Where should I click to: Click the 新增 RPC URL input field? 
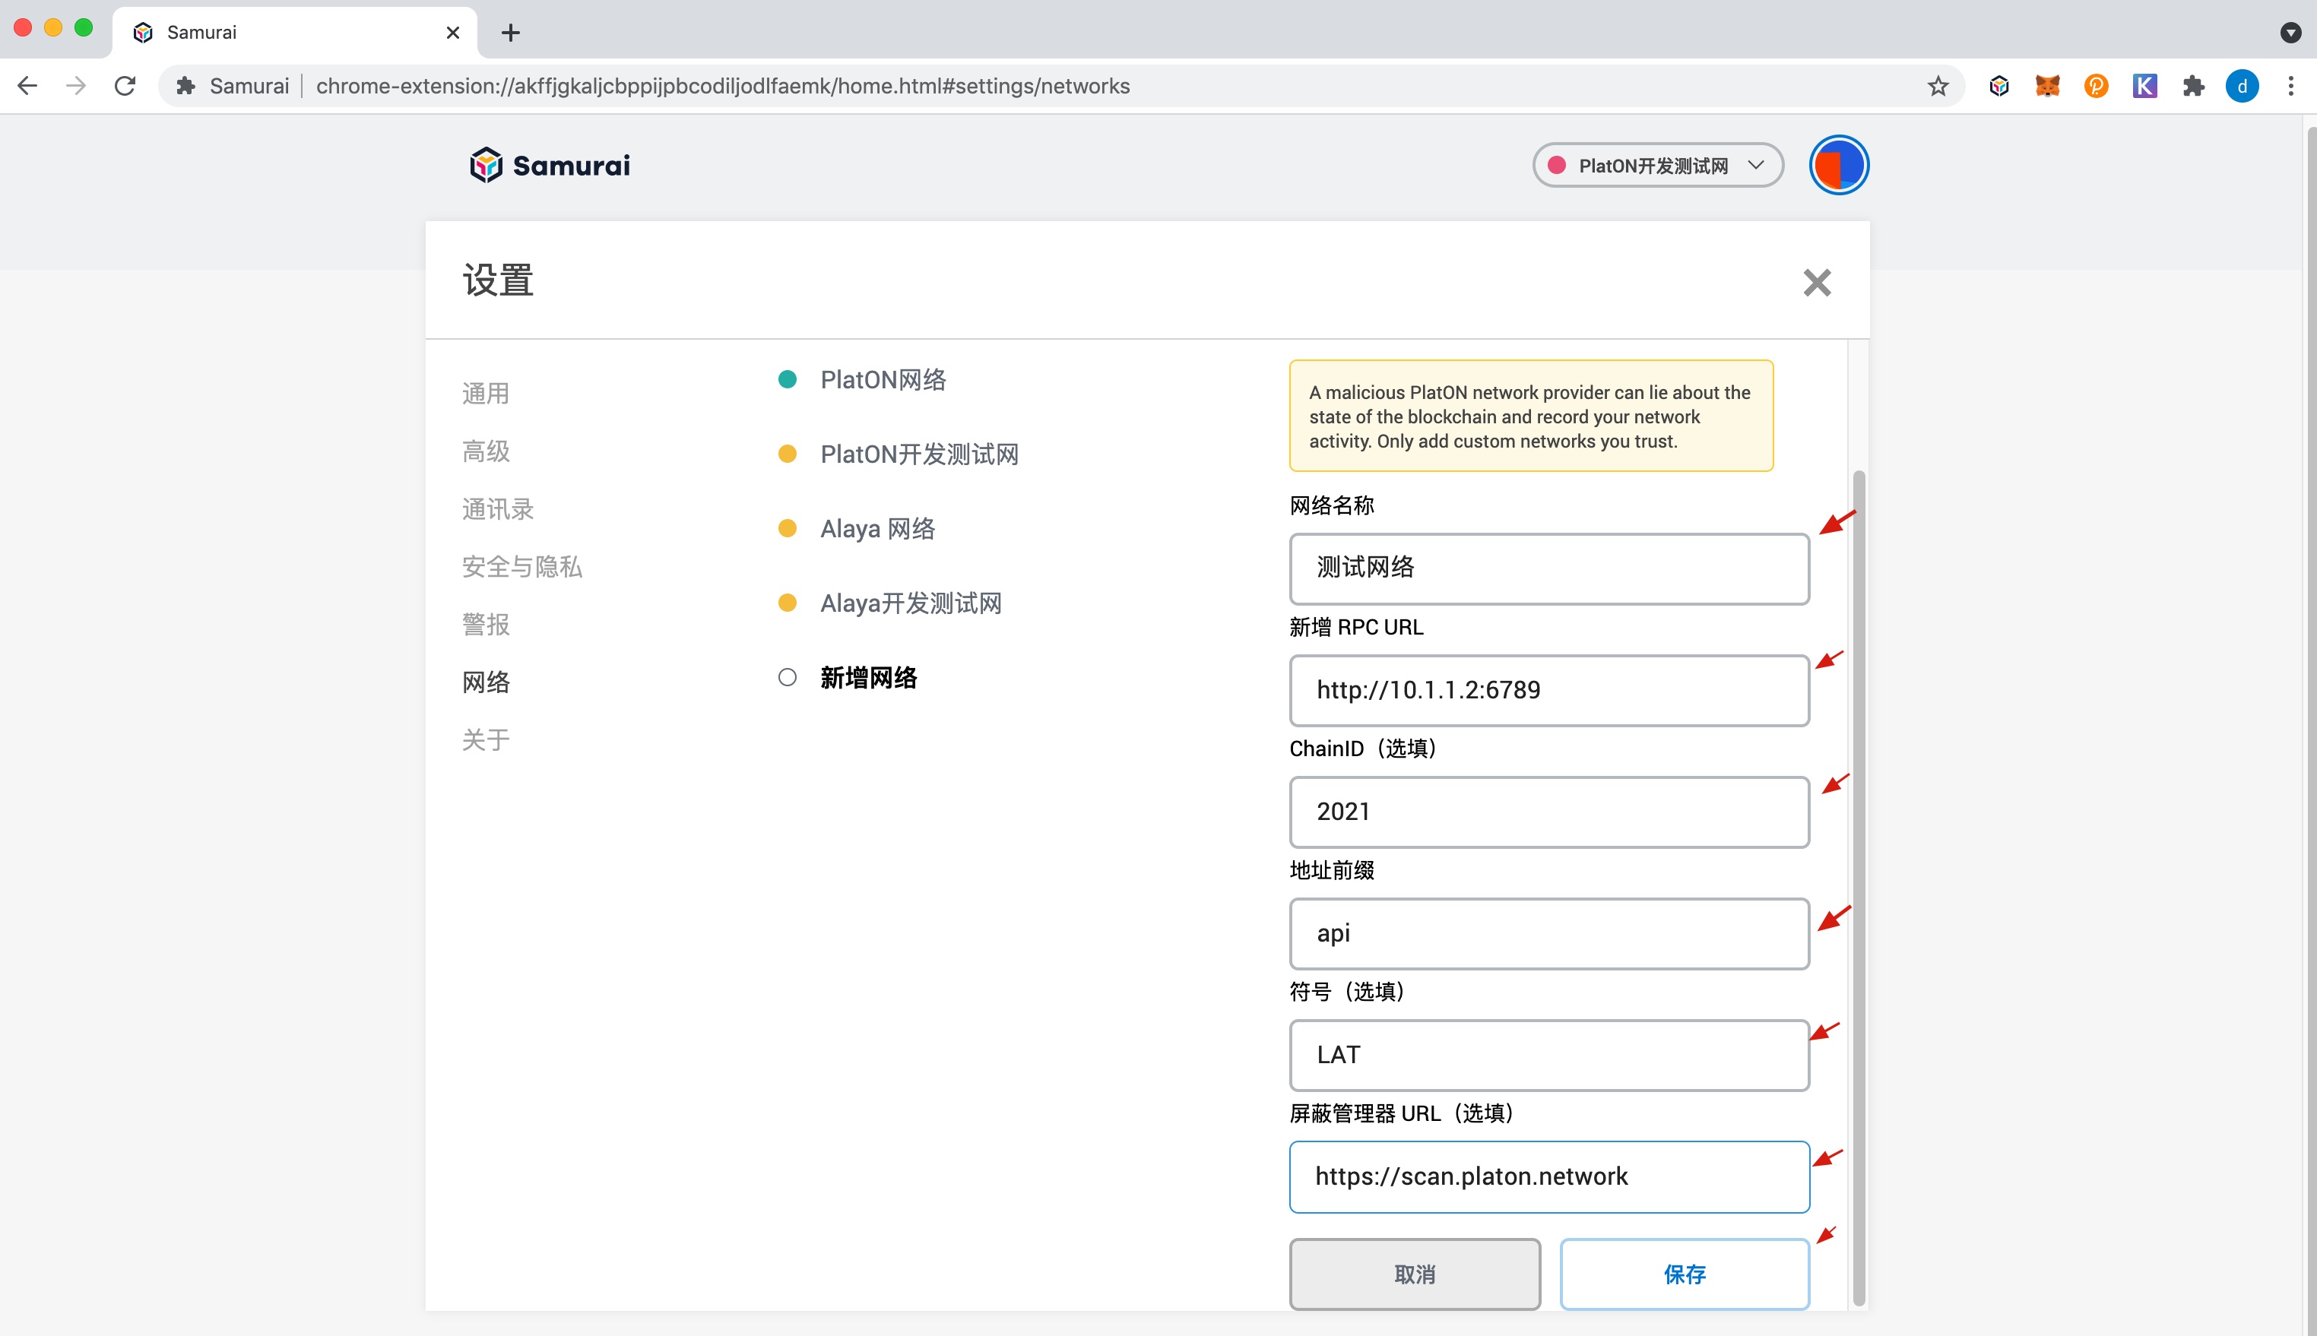coord(1549,691)
